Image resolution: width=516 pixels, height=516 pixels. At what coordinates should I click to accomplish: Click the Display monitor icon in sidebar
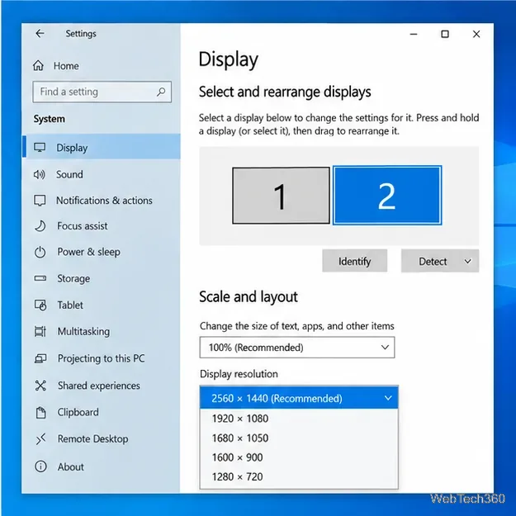pos(40,148)
